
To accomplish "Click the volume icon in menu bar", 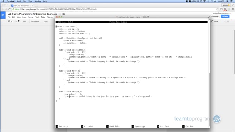I will coord(216,1).
